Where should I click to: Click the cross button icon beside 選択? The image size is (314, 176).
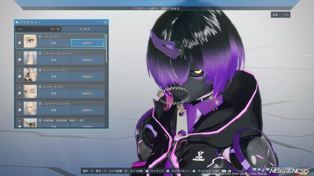point(92,171)
